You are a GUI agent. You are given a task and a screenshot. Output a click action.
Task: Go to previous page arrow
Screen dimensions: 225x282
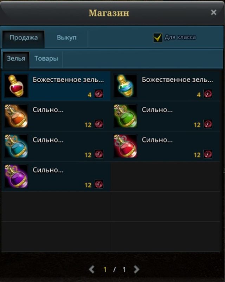pos(92,269)
